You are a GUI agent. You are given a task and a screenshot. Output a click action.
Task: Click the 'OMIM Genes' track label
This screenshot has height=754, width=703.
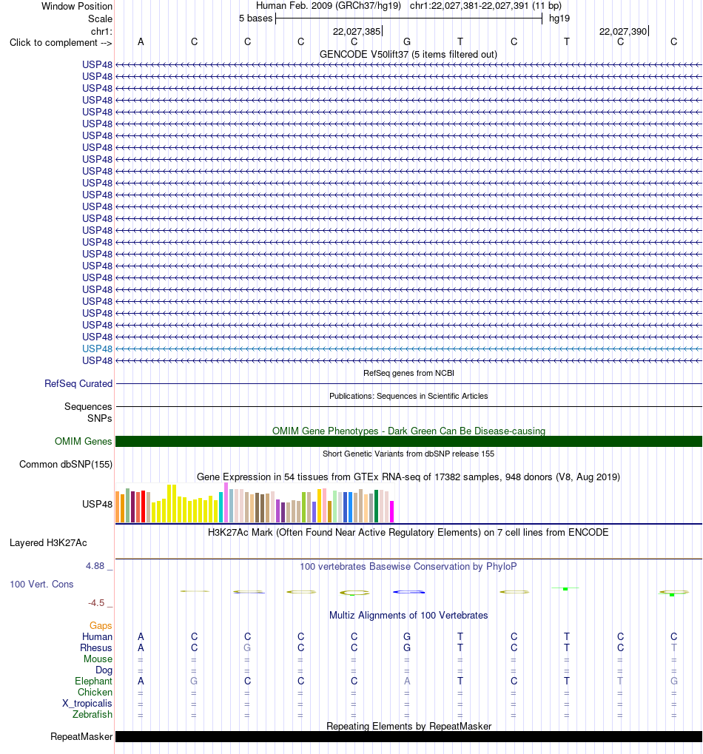[x=83, y=442]
